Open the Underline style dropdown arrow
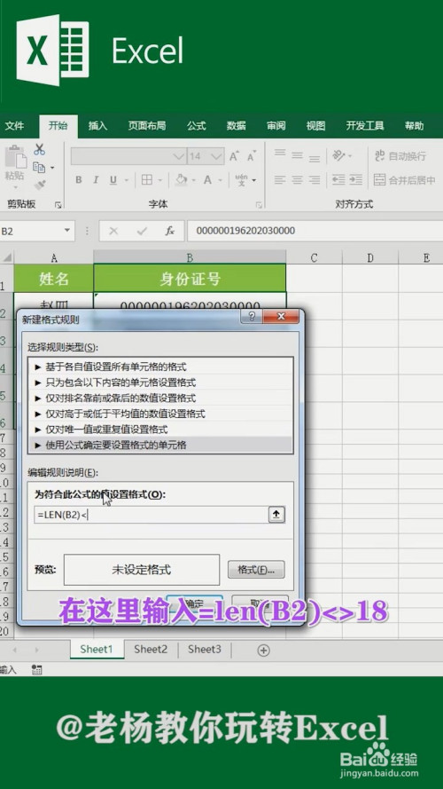Screen dimensions: 443x789 coord(126,180)
